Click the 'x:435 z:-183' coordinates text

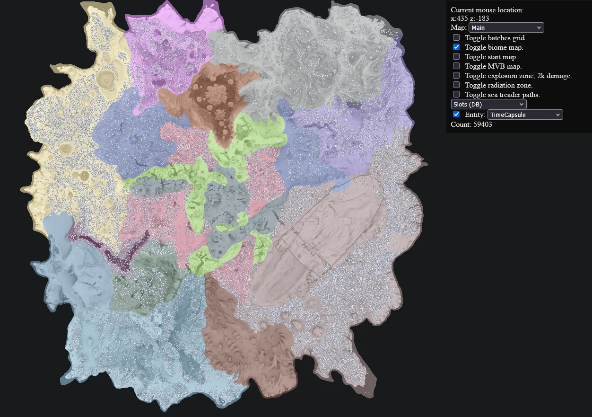tap(470, 18)
